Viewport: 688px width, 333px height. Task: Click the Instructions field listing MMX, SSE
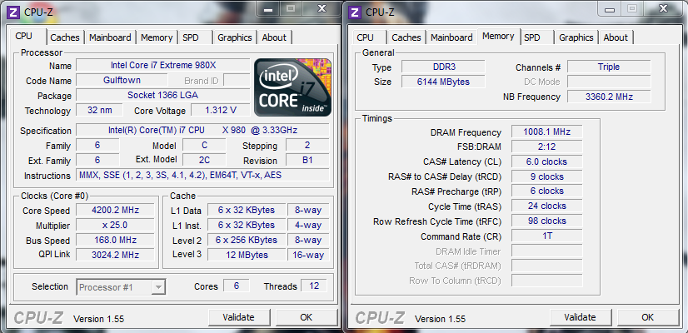click(202, 175)
